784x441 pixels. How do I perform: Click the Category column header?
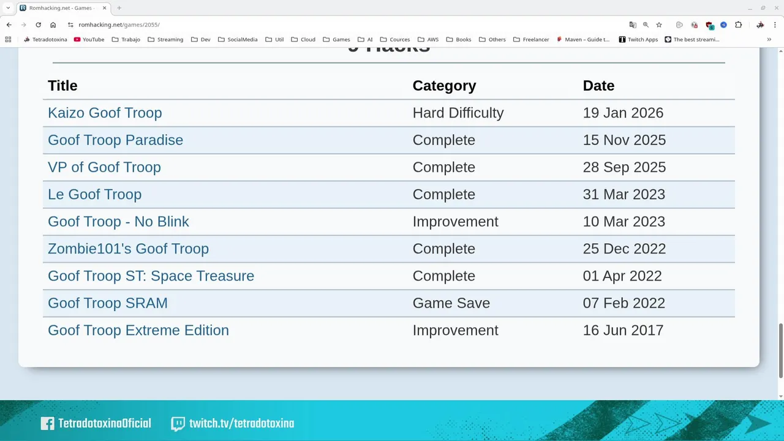point(444,86)
